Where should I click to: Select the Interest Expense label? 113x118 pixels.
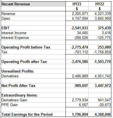click(x=15, y=38)
